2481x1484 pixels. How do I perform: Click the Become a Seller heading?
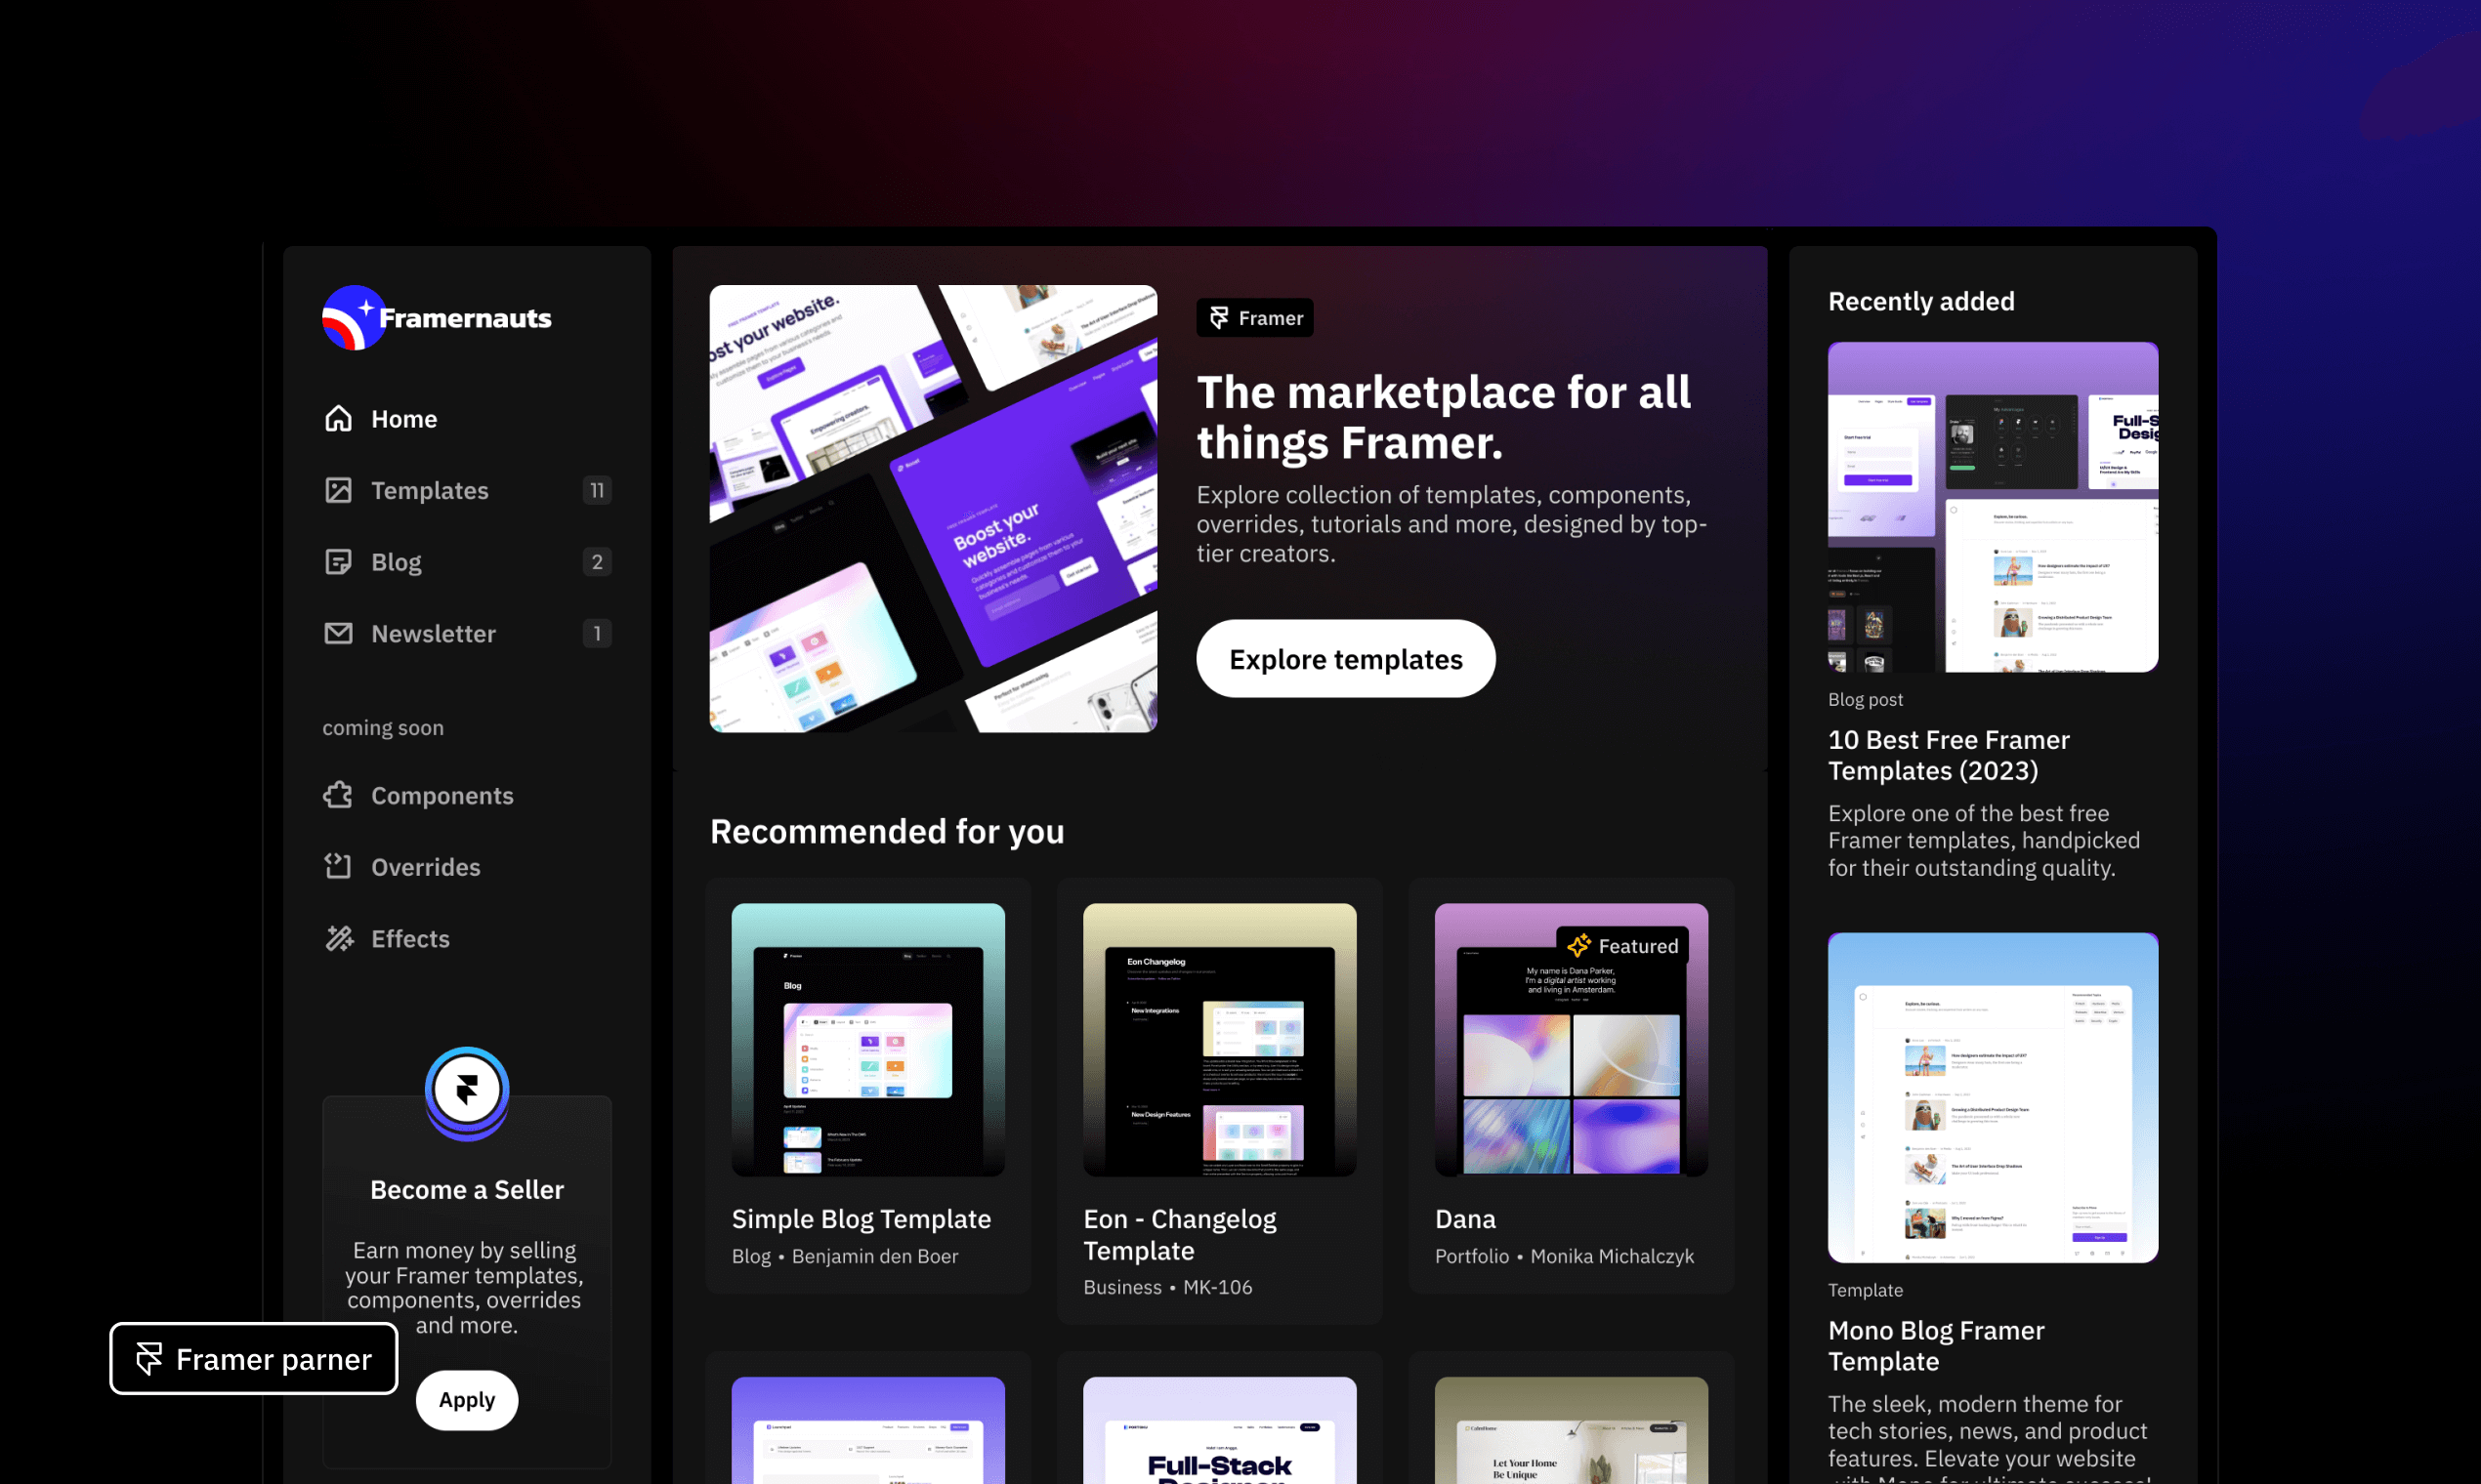point(467,1190)
